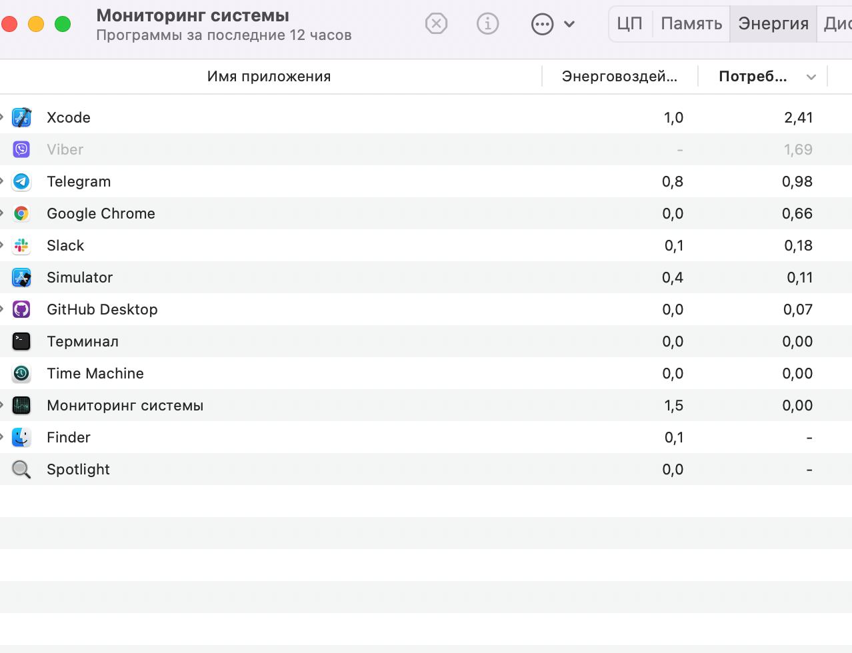
Task: Switch to the ЦП tab
Action: (x=630, y=24)
